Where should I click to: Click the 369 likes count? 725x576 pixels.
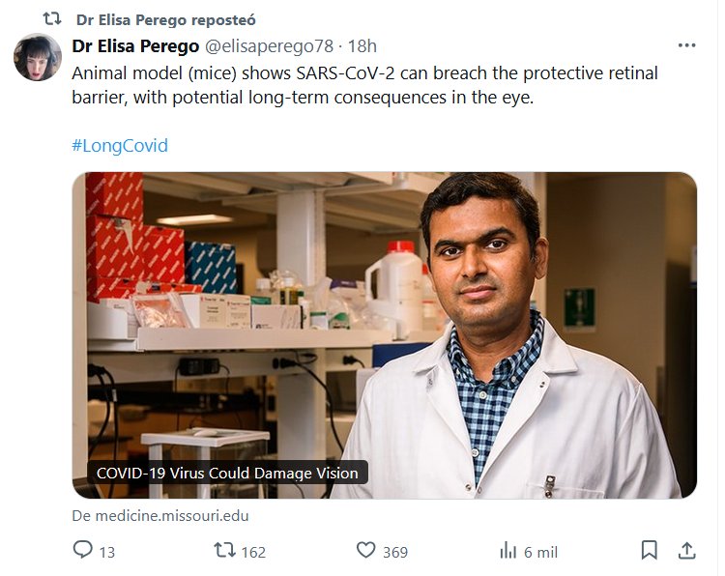394,552
